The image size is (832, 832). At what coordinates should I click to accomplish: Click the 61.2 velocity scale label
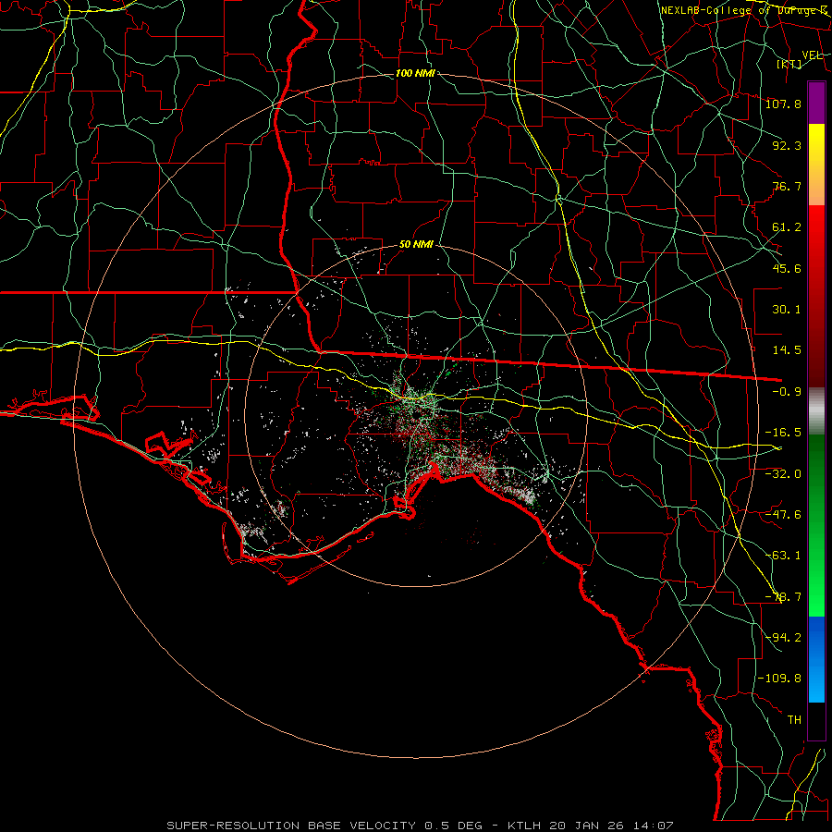pyautogui.click(x=787, y=227)
